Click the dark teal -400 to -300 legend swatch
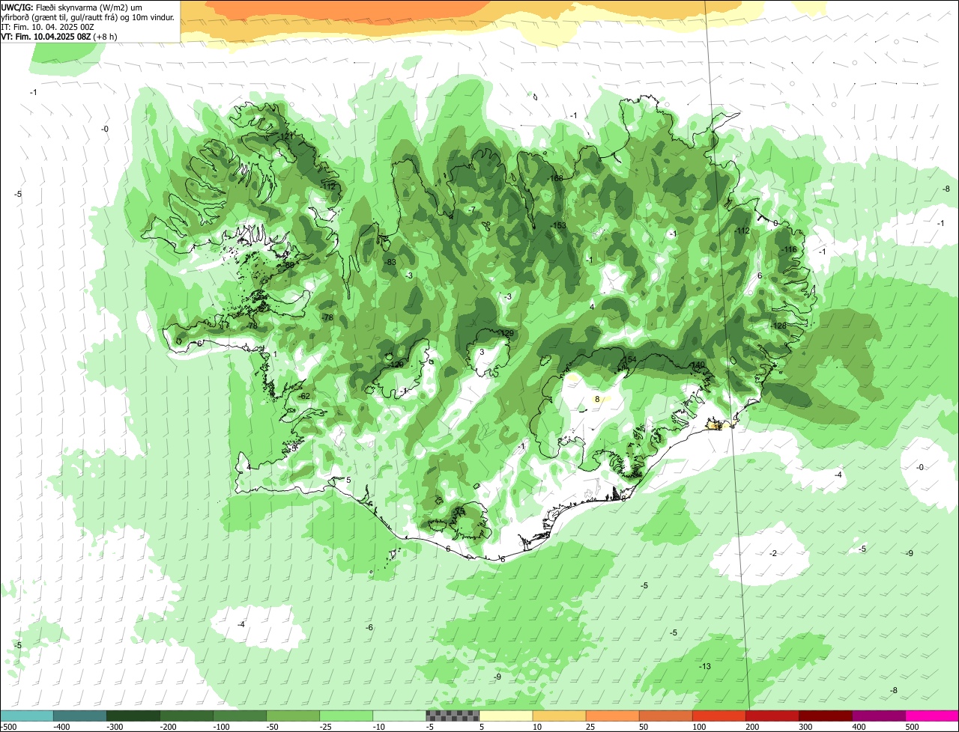This screenshot has width=959, height=732. coord(80,715)
